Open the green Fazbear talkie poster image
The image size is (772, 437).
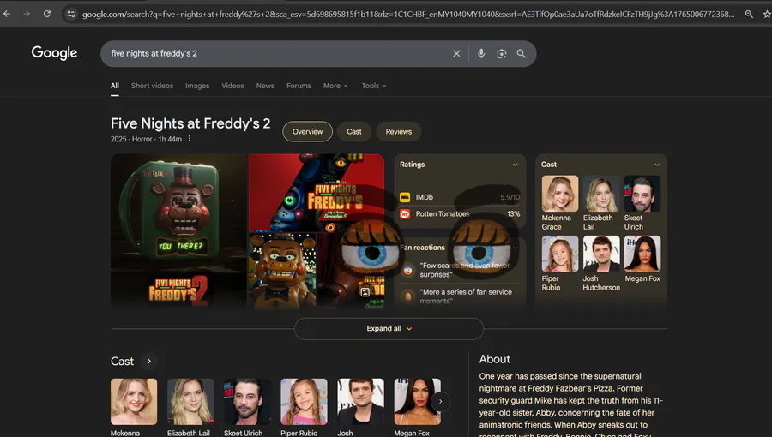click(178, 231)
